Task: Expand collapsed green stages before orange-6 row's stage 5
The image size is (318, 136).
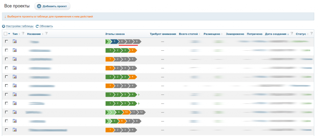Action: (x=108, y=121)
